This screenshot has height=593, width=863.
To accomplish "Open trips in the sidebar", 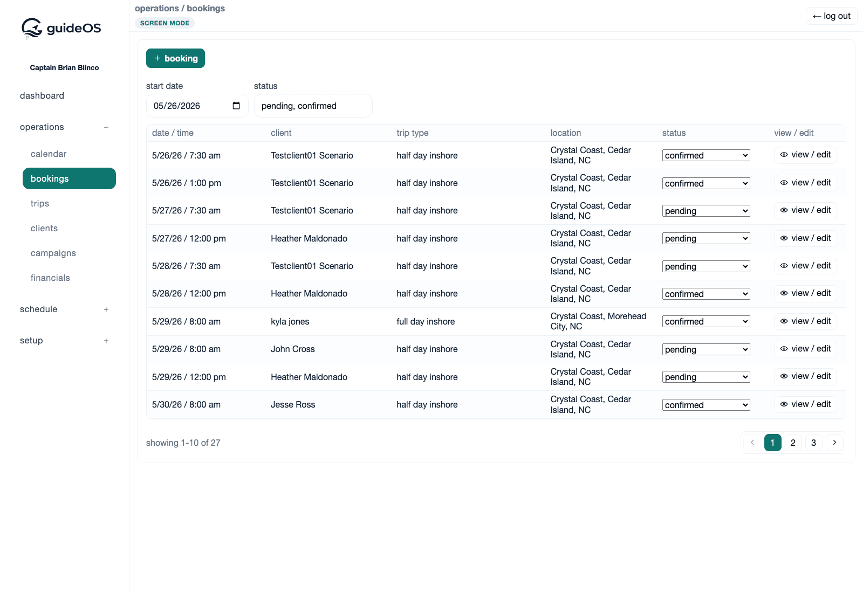I will click(40, 203).
